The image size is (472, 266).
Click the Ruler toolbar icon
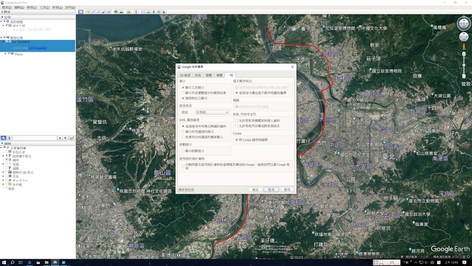(x=136, y=12)
